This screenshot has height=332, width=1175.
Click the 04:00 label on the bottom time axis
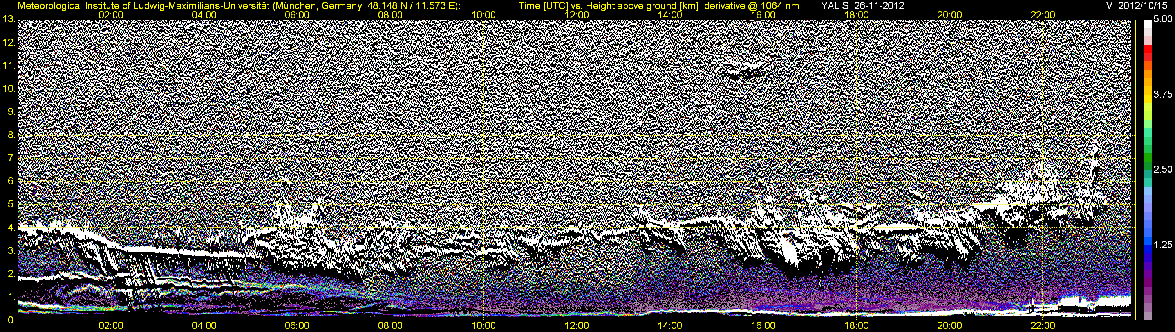204,326
